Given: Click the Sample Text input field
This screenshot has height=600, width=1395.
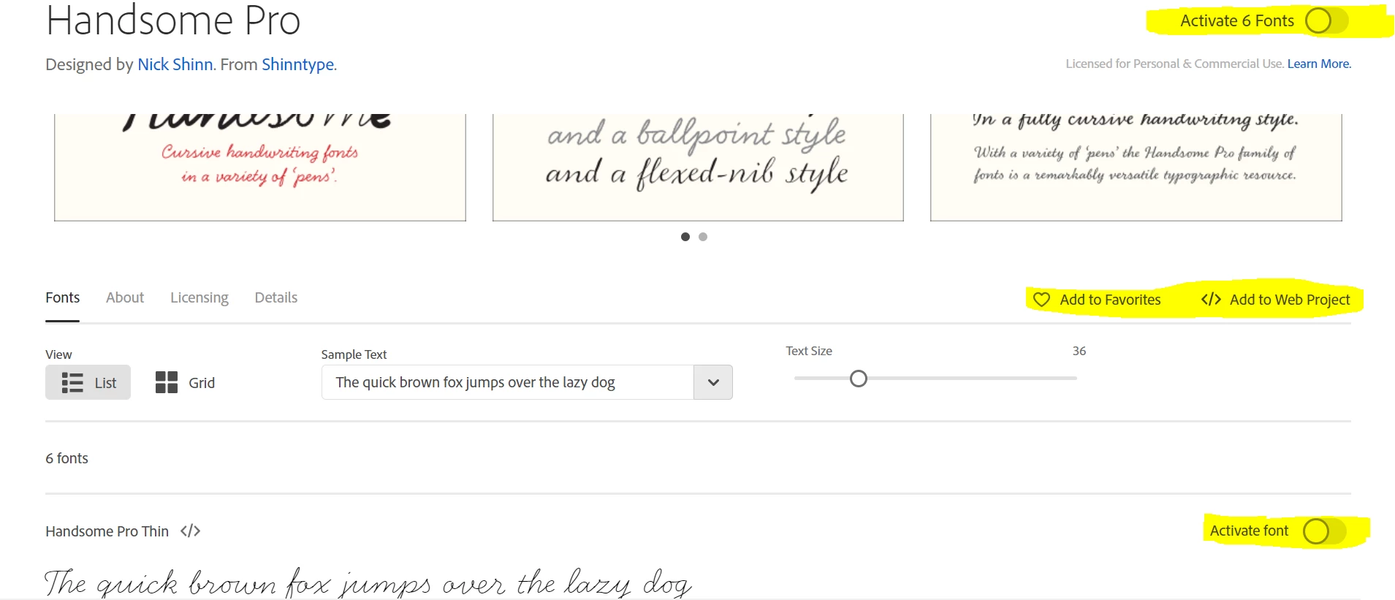Looking at the screenshot, I should click(x=508, y=382).
